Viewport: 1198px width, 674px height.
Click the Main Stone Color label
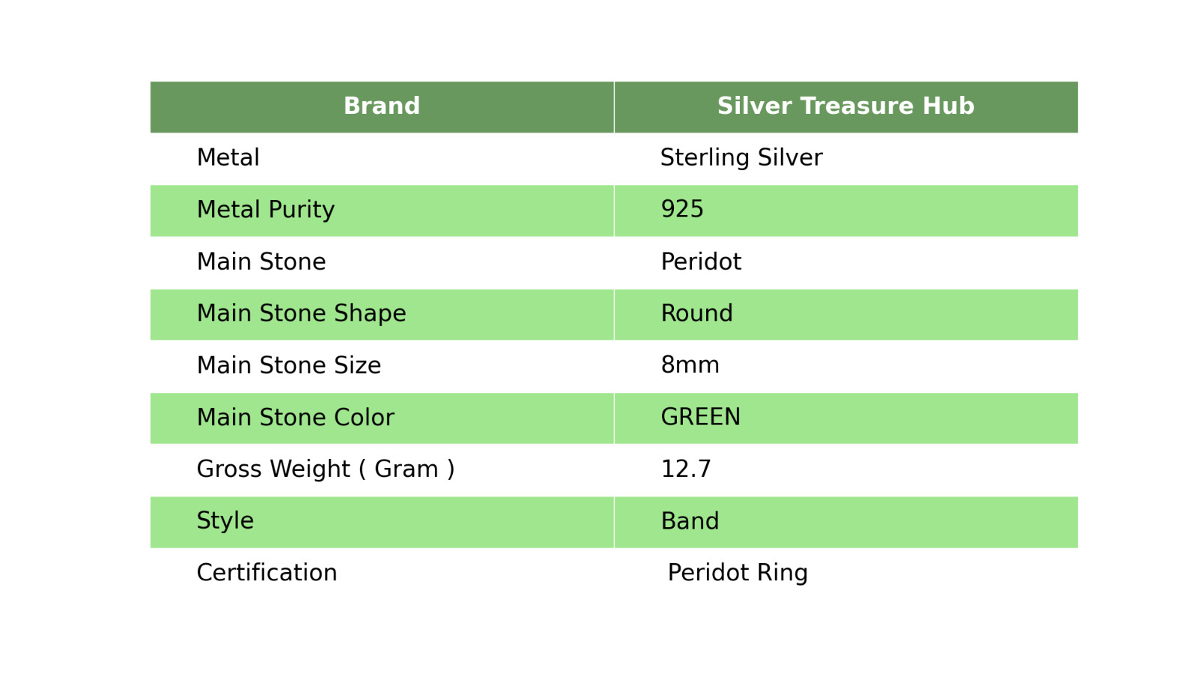295,418
